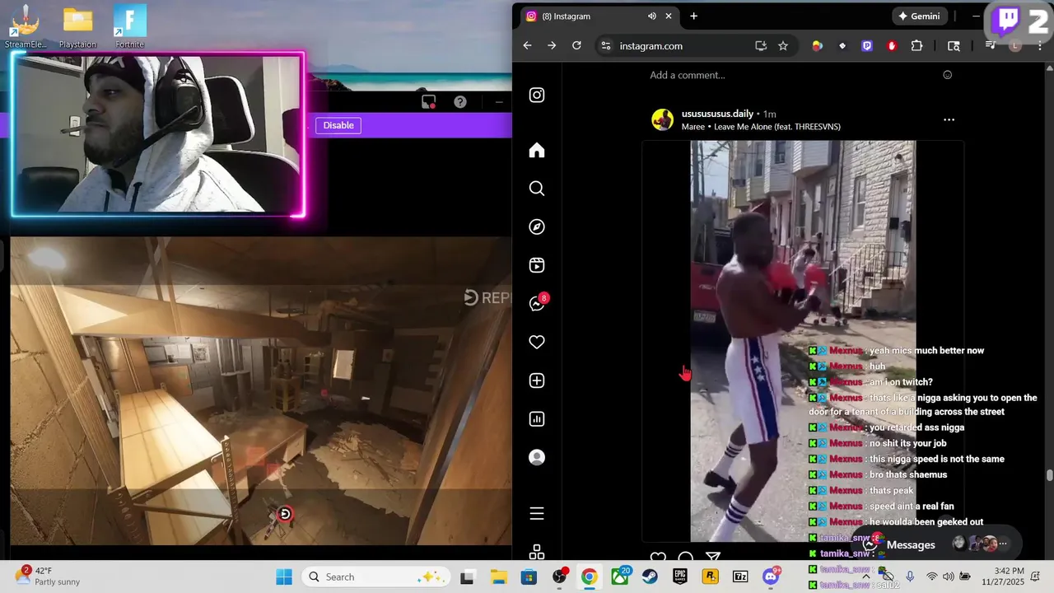Open Notifications heart in the sidebar
This screenshot has width=1054, height=593.
click(x=537, y=342)
